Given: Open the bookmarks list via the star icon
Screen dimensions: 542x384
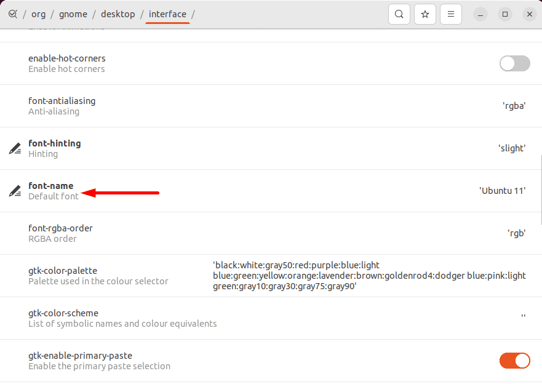Looking at the screenshot, I should (x=424, y=14).
